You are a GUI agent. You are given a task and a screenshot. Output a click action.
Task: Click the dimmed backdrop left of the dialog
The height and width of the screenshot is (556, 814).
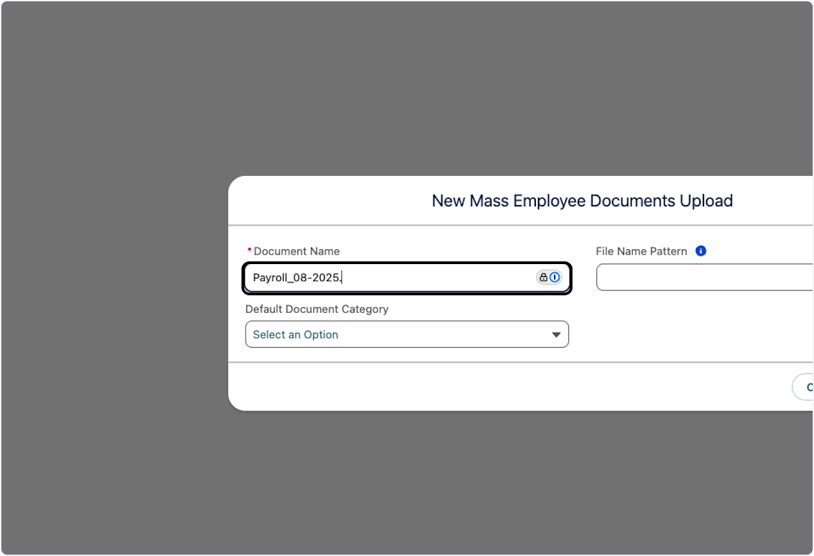pyautogui.click(x=114, y=292)
